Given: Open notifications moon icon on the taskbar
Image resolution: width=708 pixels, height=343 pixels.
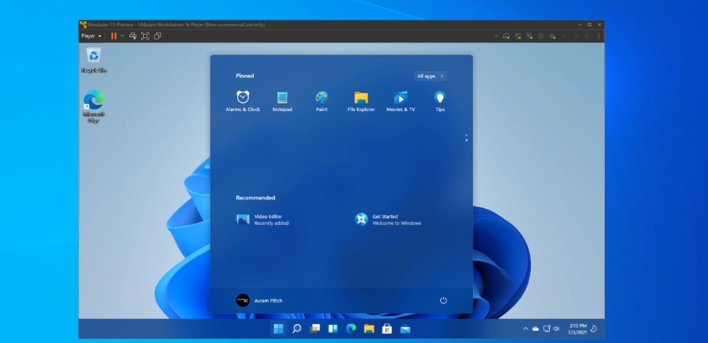Looking at the screenshot, I should point(594,329).
